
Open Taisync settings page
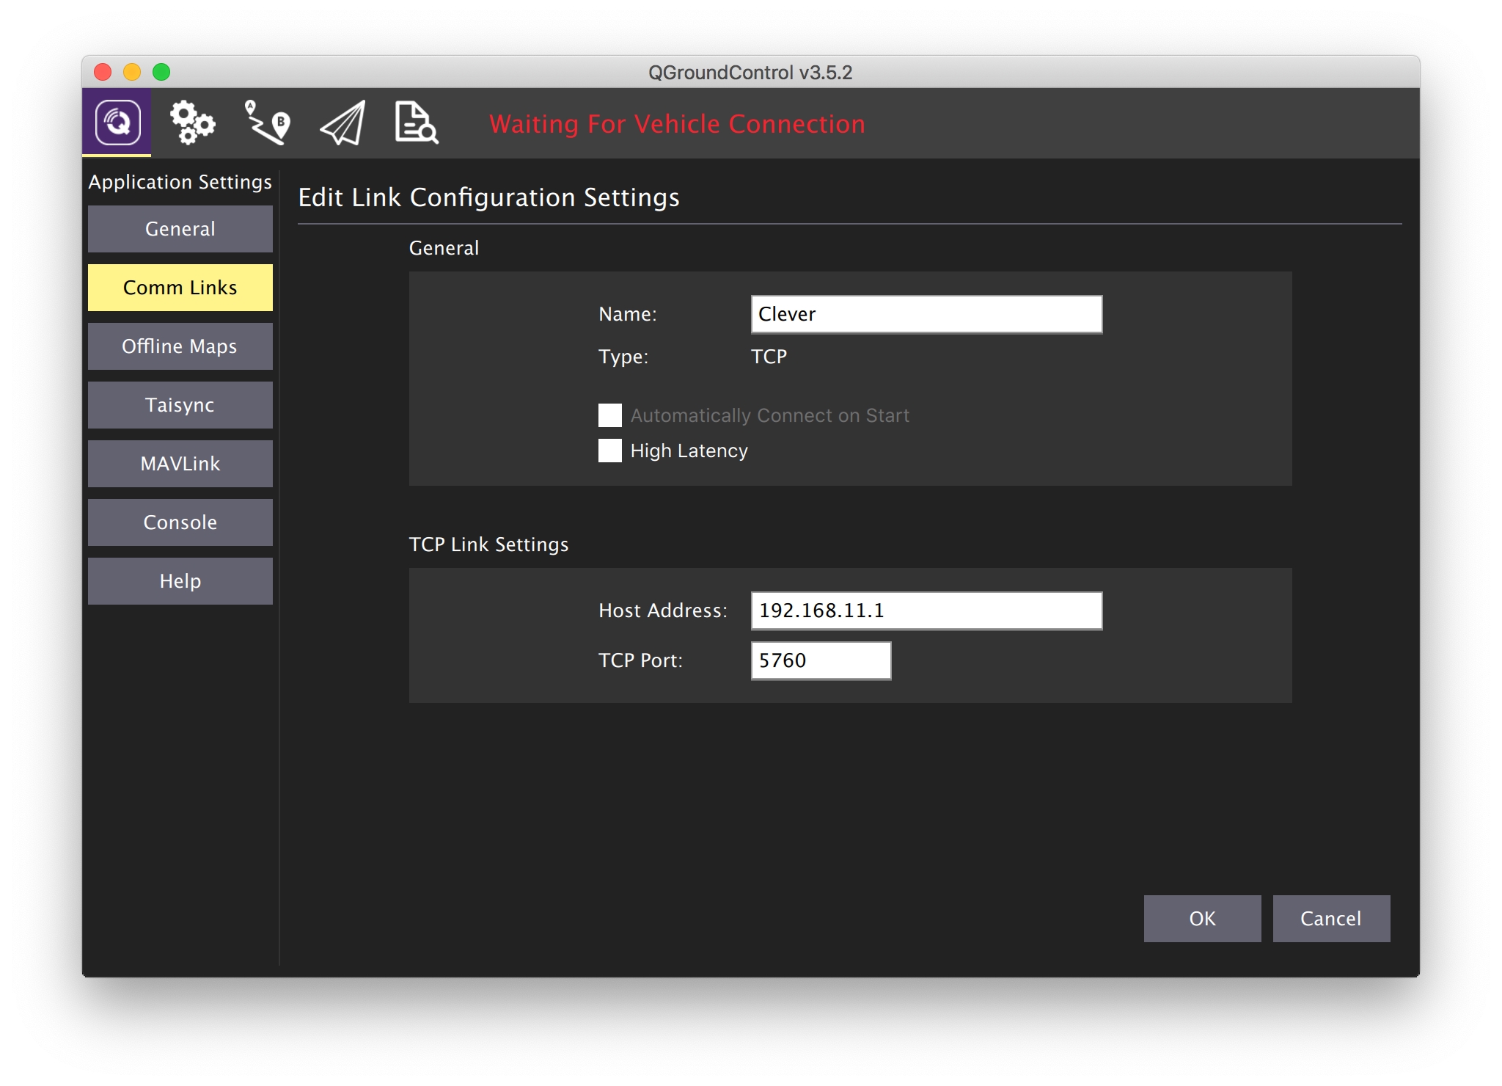(x=180, y=405)
